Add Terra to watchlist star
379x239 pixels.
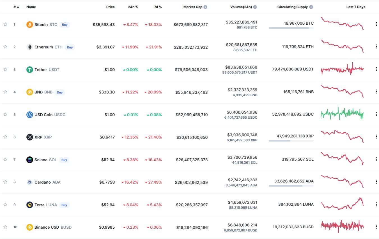tap(5, 205)
